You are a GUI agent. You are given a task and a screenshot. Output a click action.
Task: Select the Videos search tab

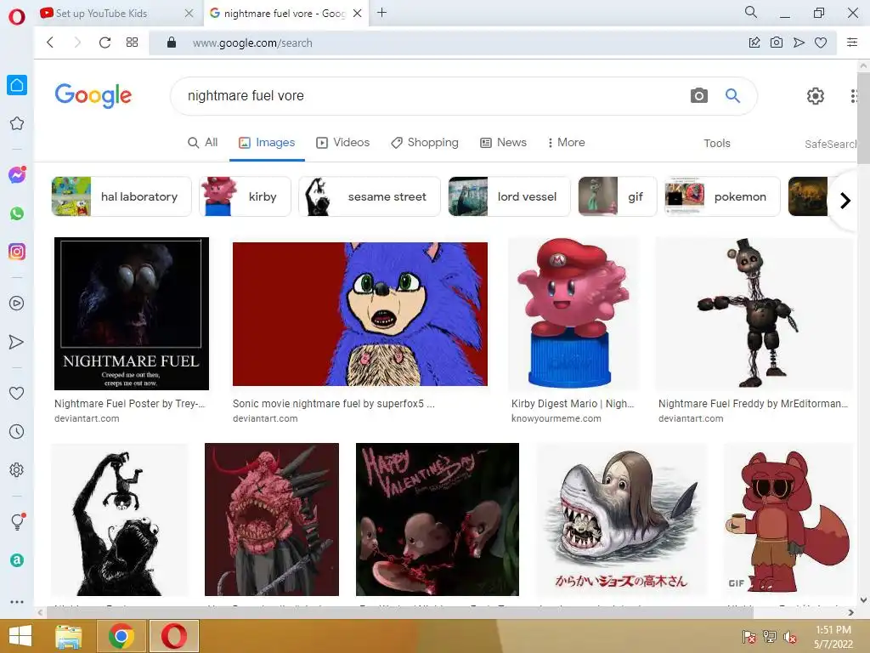(x=343, y=143)
